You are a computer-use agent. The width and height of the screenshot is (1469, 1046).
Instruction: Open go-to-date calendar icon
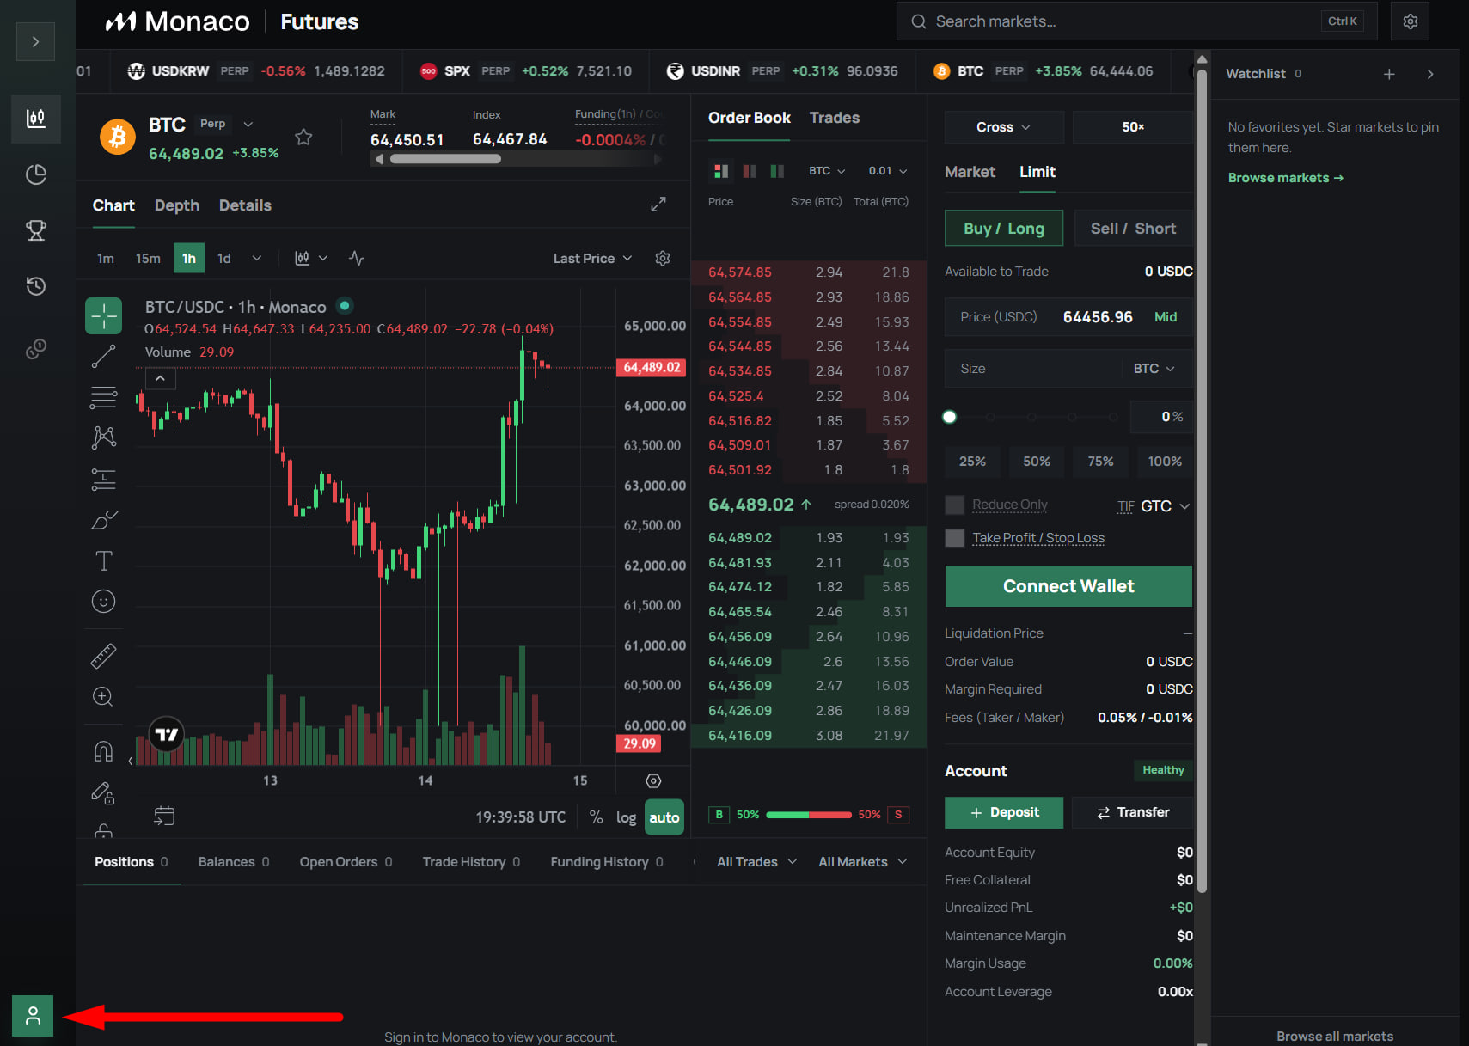[x=164, y=816]
